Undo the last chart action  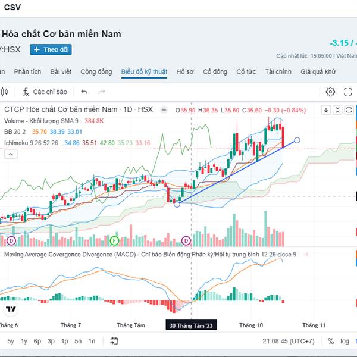tap(84, 92)
